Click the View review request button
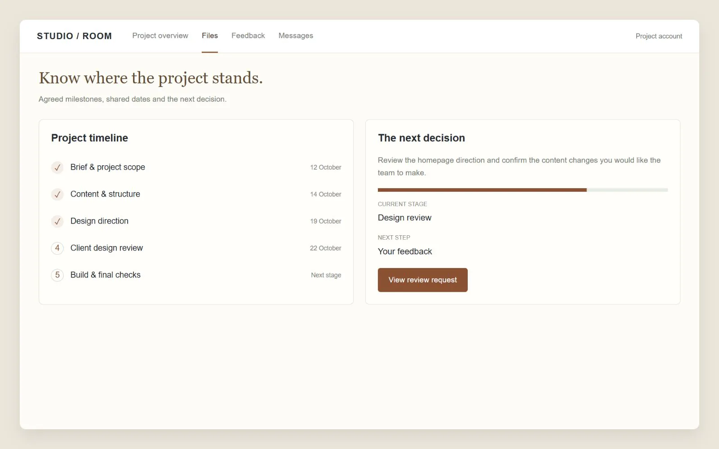This screenshot has width=719, height=449. 422,280
